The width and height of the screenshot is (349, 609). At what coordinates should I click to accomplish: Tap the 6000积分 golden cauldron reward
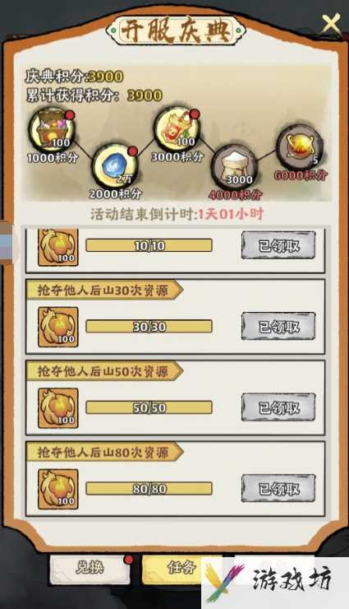pos(300,147)
